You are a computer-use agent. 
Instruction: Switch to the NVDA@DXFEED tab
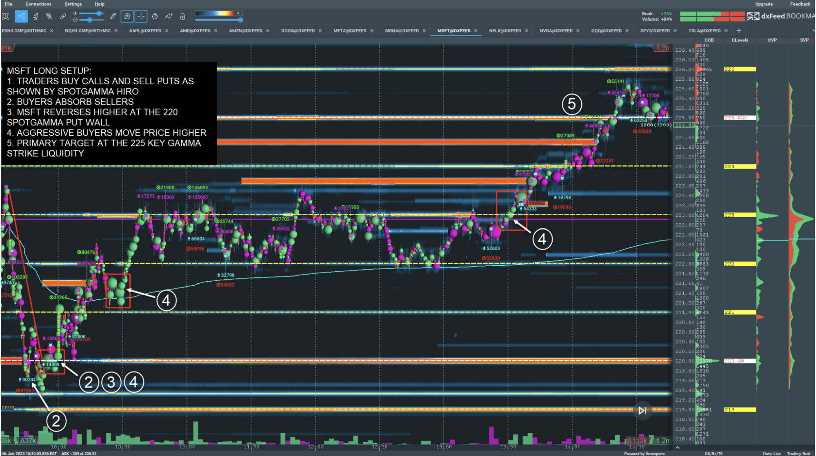[556, 31]
